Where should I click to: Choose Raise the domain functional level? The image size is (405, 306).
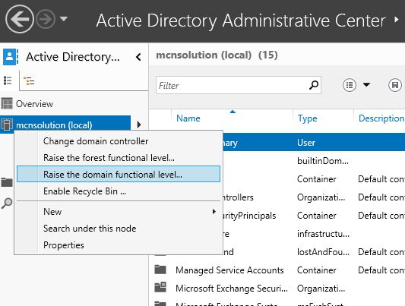click(x=119, y=174)
